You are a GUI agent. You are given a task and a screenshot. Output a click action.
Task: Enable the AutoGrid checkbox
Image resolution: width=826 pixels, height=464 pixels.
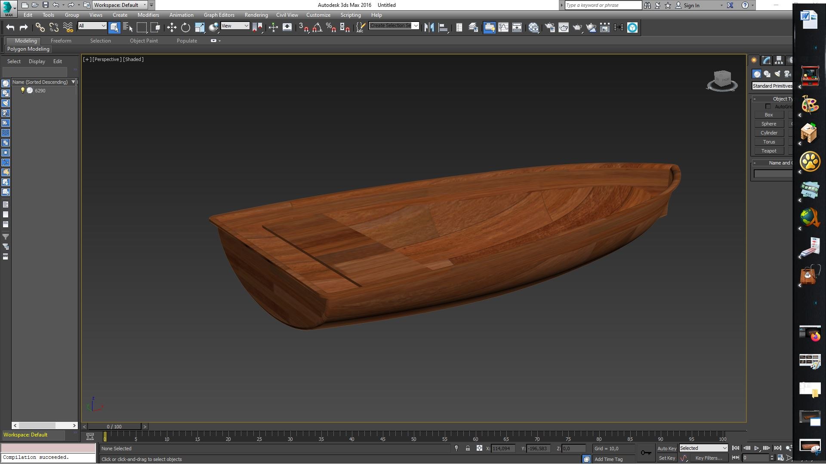[768, 107]
